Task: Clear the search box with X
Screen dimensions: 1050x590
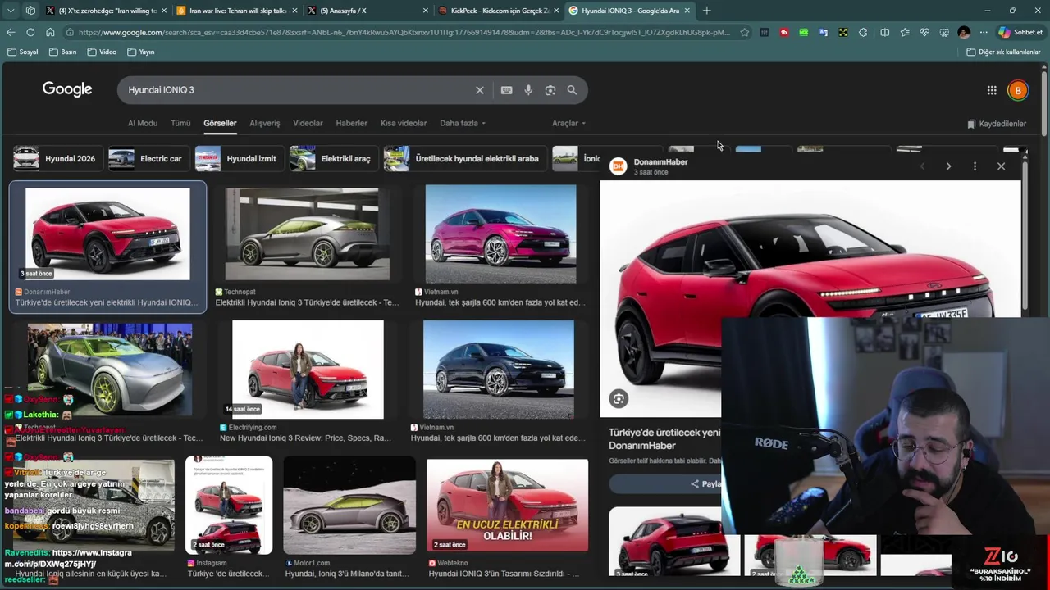Action: point(480,90)
